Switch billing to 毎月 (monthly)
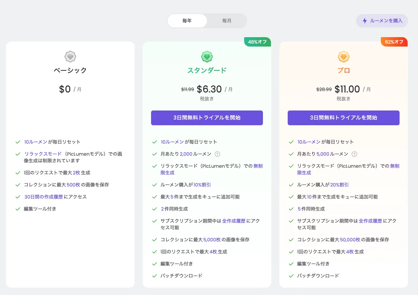 click(x=227, y=21)
